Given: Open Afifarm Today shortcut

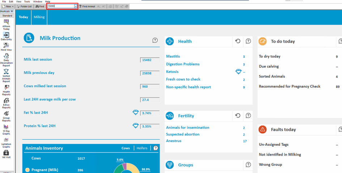Looking at the screenshot, I should coord(6,24).
